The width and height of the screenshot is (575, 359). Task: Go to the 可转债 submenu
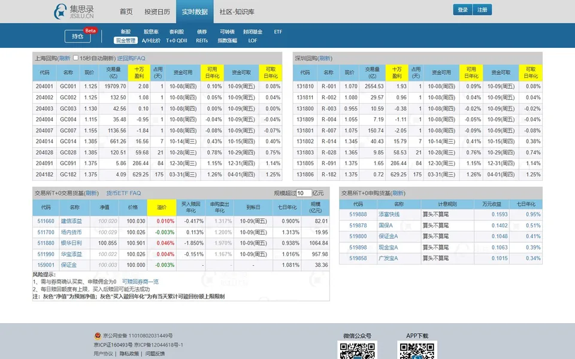pos(228,32)
